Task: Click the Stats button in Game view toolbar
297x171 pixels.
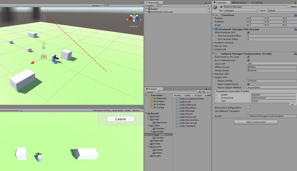Action: (128, 110)
